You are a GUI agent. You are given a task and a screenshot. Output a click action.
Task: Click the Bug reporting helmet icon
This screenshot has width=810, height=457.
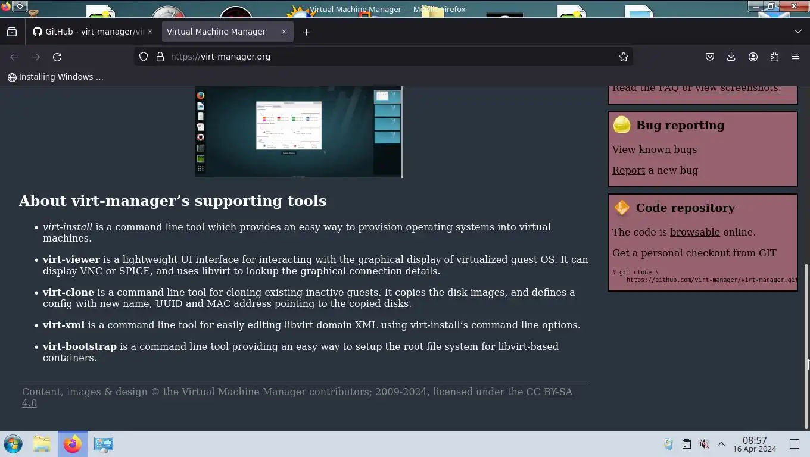click(621, 124)
